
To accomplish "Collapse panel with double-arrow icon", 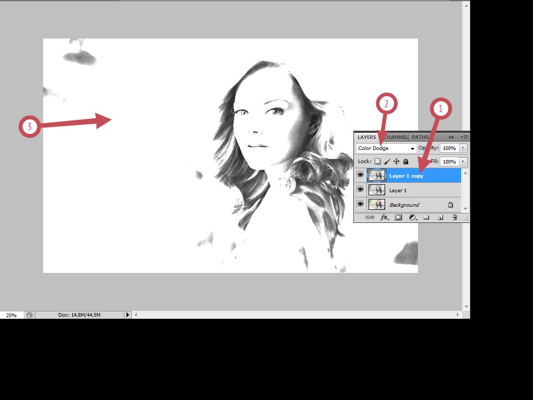I will pyautogui.click(x=451, y=137).
